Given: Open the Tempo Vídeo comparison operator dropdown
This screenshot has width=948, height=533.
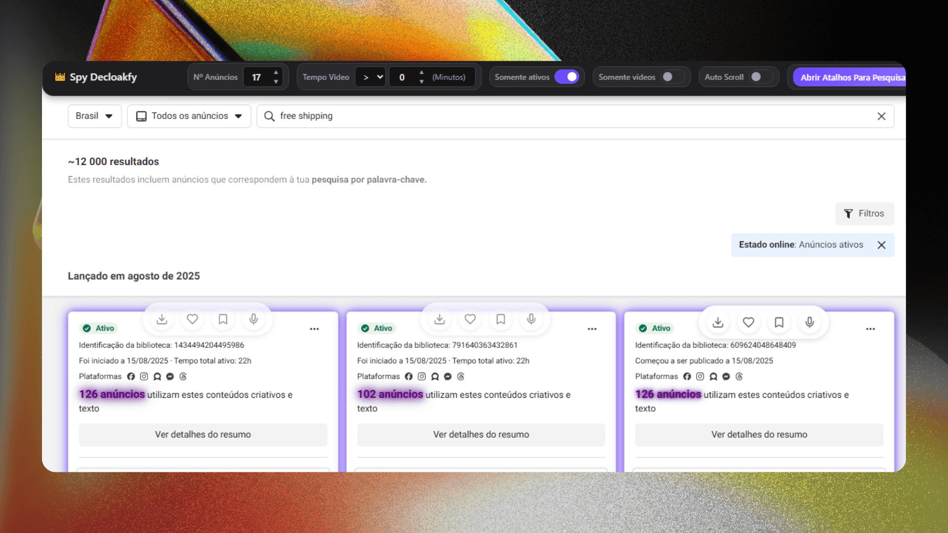Looking at the screenshot, I should click(370, 76).
